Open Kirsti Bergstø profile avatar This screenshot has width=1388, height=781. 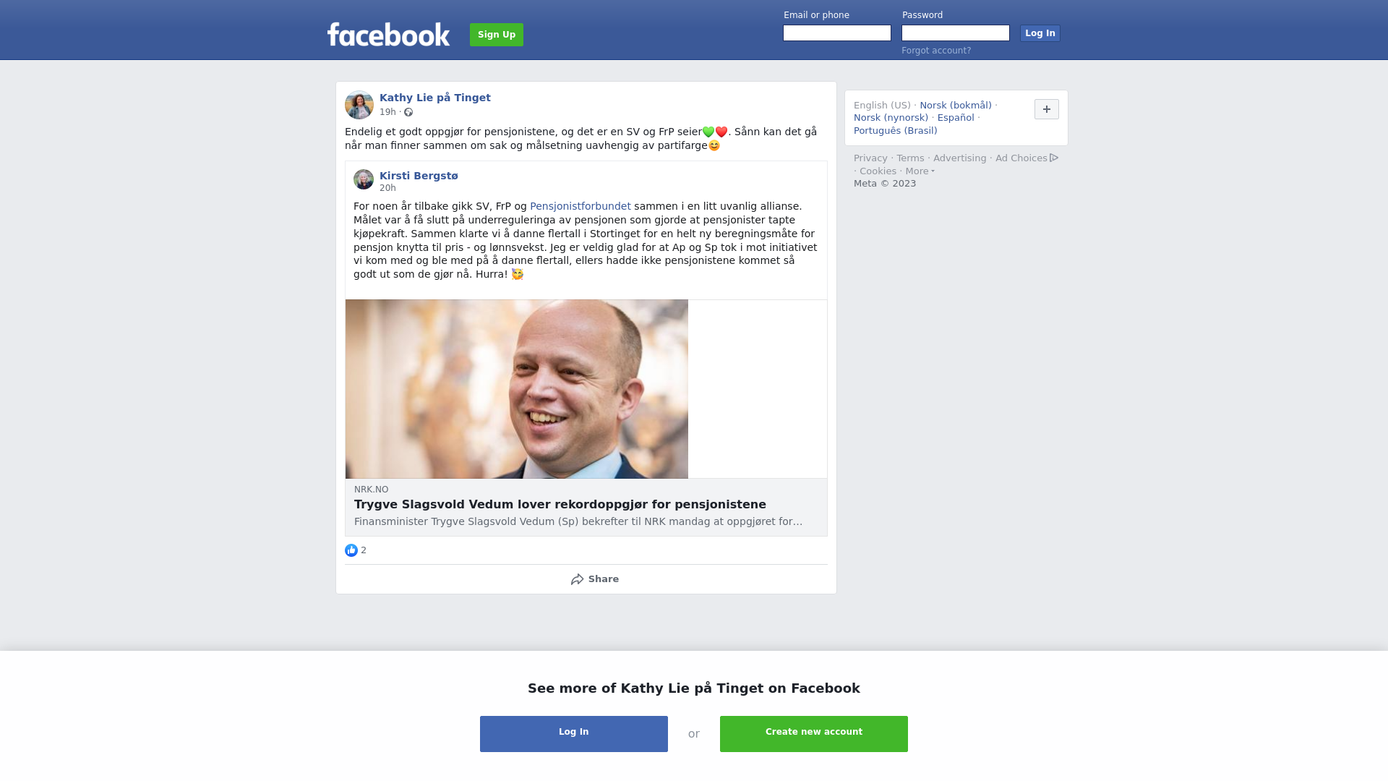click(364, 179)
